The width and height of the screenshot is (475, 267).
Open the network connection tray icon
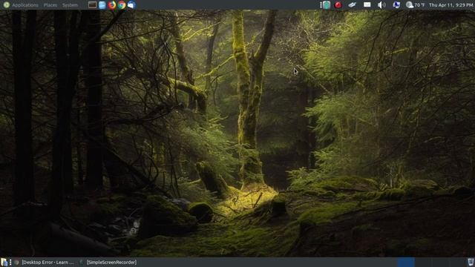click(396, 5)
